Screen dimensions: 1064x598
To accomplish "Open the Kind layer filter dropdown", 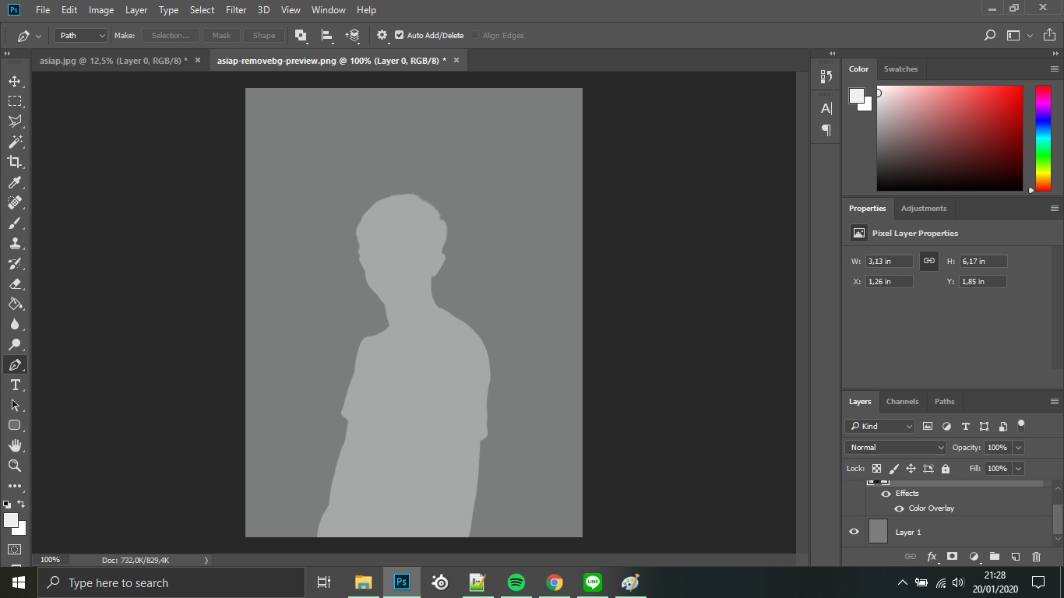I will coord(880,426).
